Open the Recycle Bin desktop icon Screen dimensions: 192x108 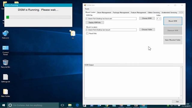[5, 64]
